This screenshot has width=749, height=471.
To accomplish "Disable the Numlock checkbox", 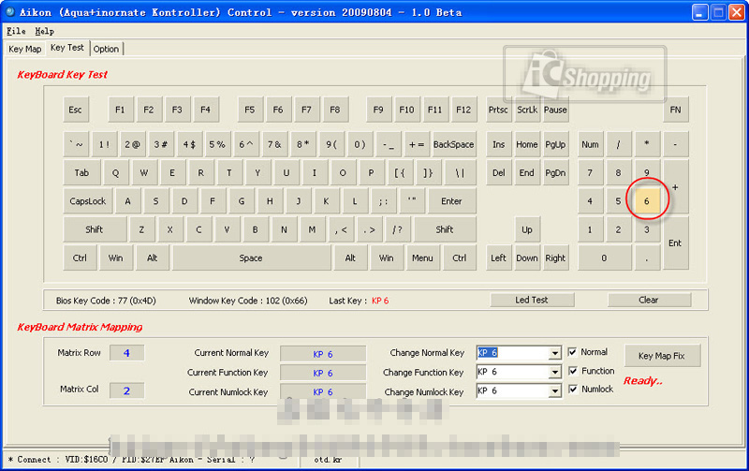I will point(573,389).
